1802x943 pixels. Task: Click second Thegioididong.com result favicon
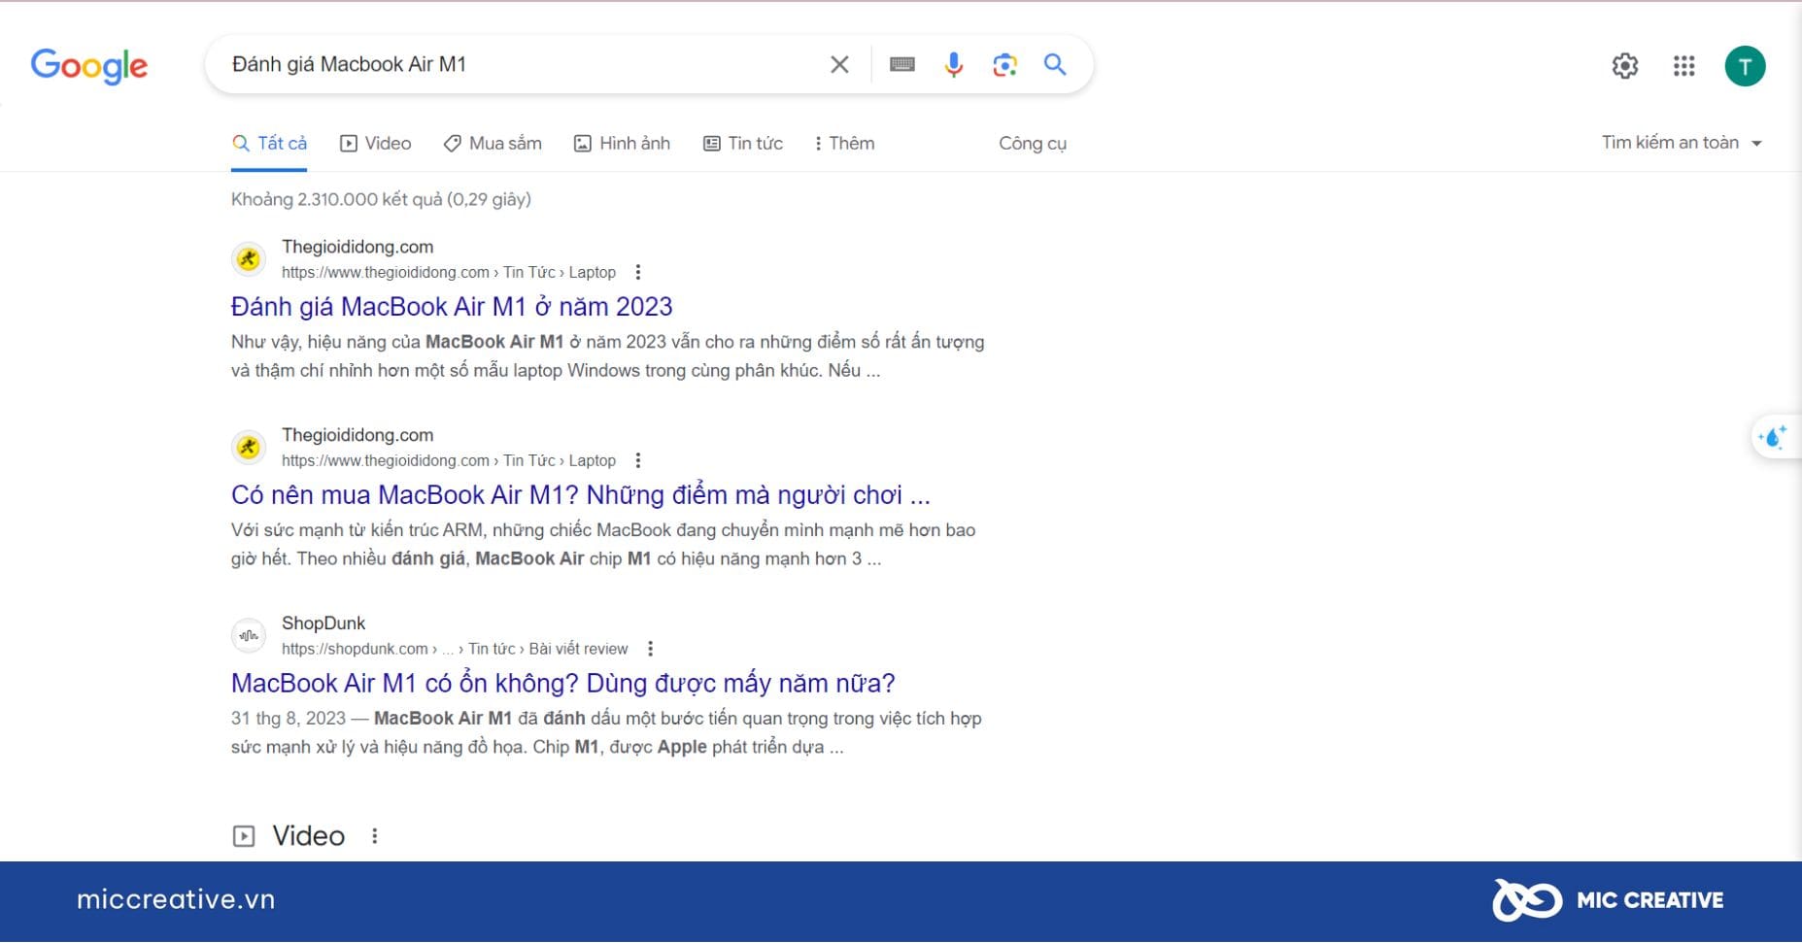tap(249, 448)
